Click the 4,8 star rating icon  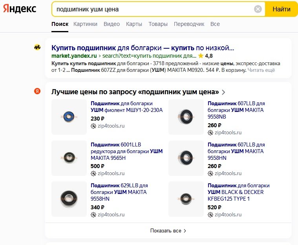(201, 56)
